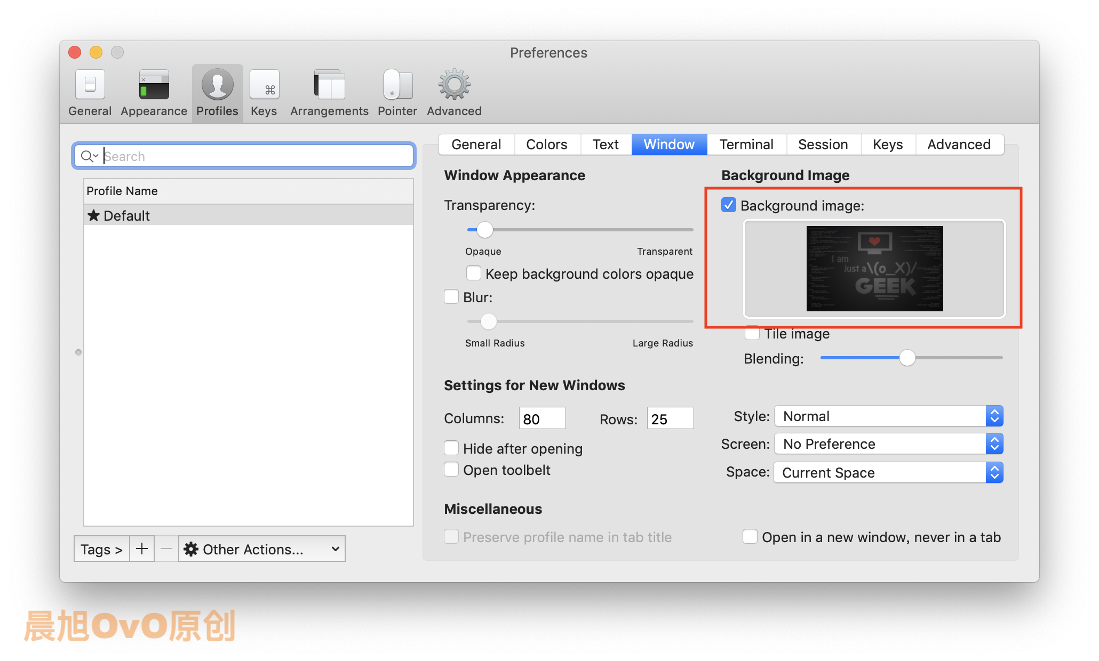Click the search magnifier icon
Viewport: 1099px width, 661px height.
tap(87, 156)
